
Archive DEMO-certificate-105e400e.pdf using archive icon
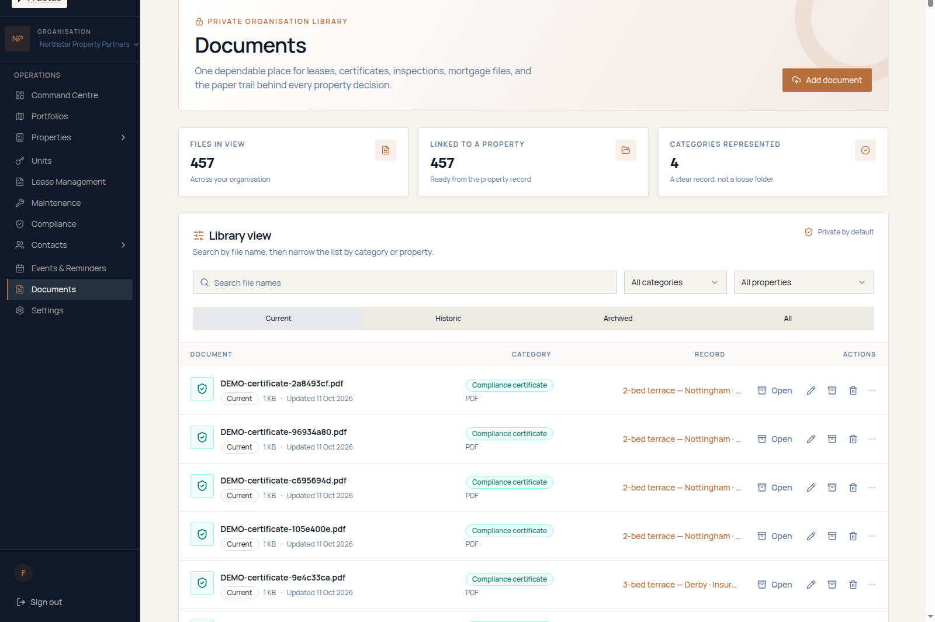tap(832, 536)
